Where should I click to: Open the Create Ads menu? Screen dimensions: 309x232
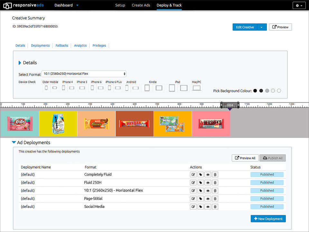pyautogui.click(x=141, y=5)
